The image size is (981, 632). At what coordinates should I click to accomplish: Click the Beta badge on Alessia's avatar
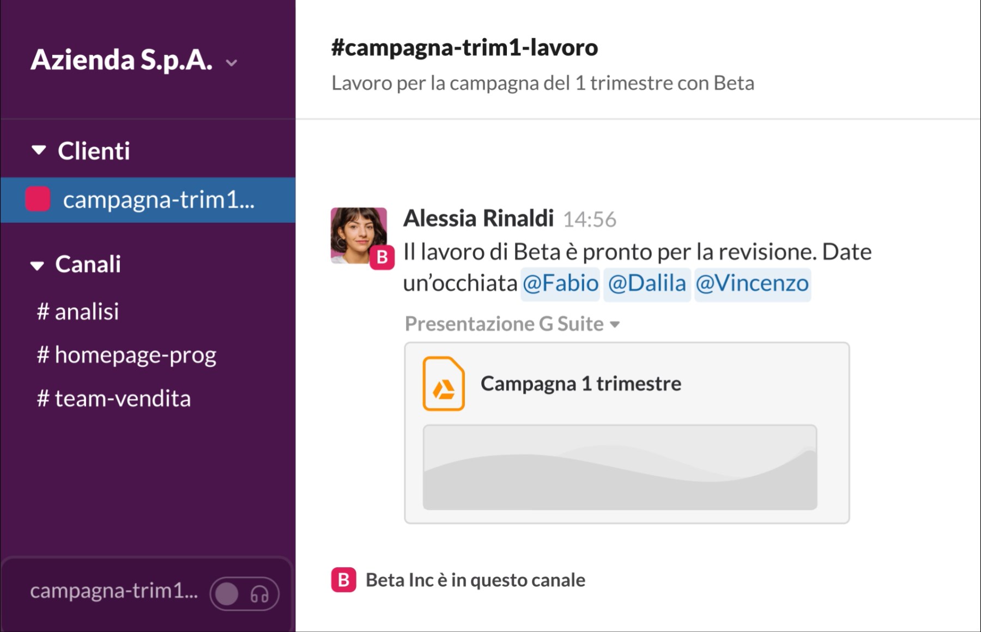382,257
